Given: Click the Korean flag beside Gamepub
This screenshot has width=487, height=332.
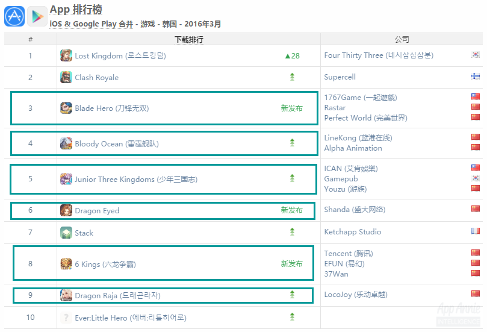Looking at the screenshot, I should pos(476,178).
